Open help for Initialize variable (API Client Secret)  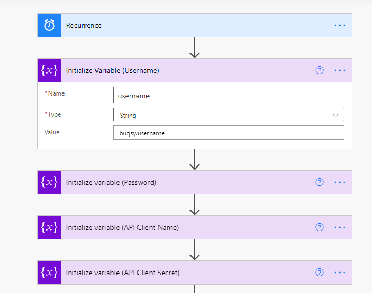320,273
